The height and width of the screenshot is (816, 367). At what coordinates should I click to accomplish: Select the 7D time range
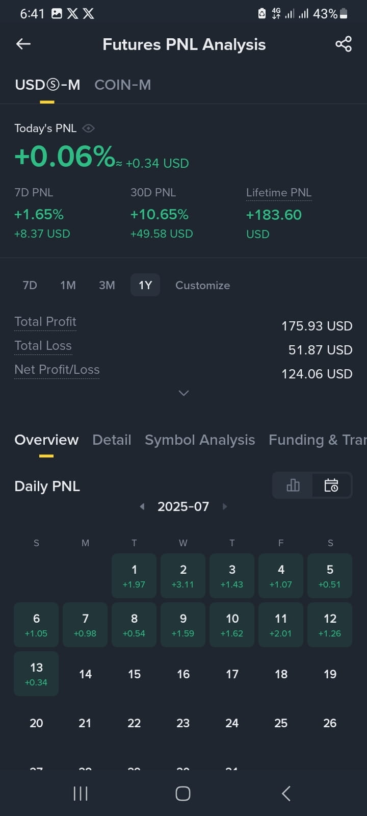tap(30, 285)
